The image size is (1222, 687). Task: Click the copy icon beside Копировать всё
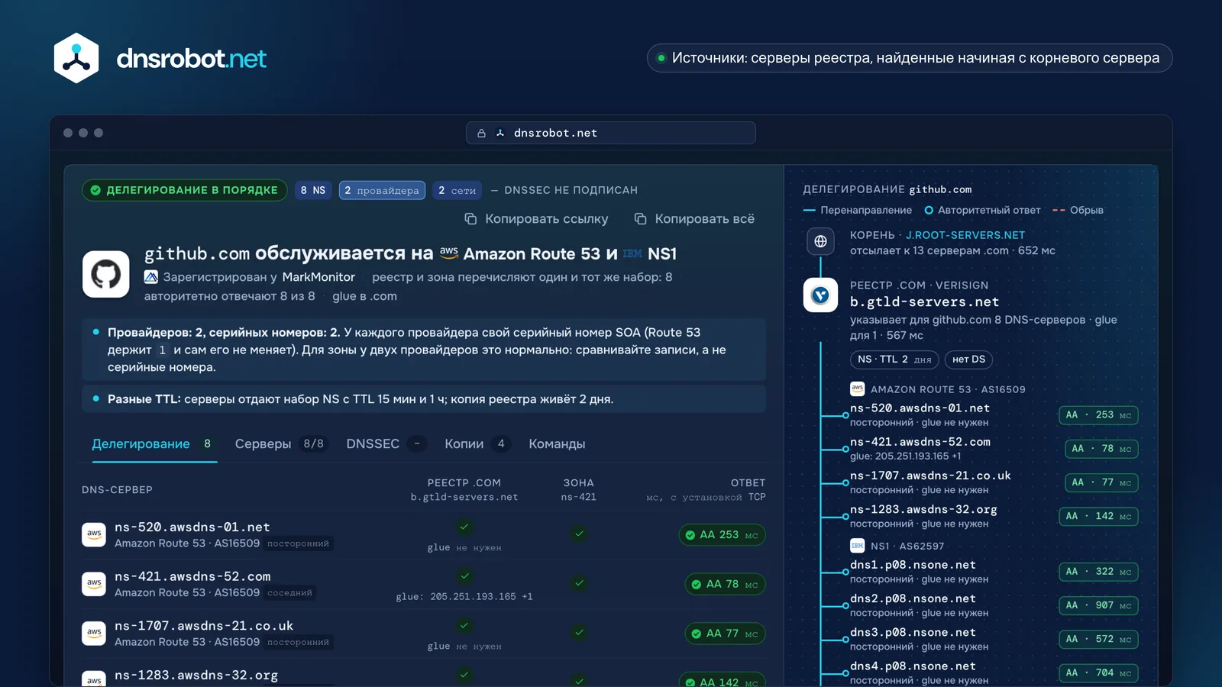640,219
